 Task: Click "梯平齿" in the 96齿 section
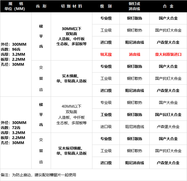pyautogui.click(x=41, y=36)
